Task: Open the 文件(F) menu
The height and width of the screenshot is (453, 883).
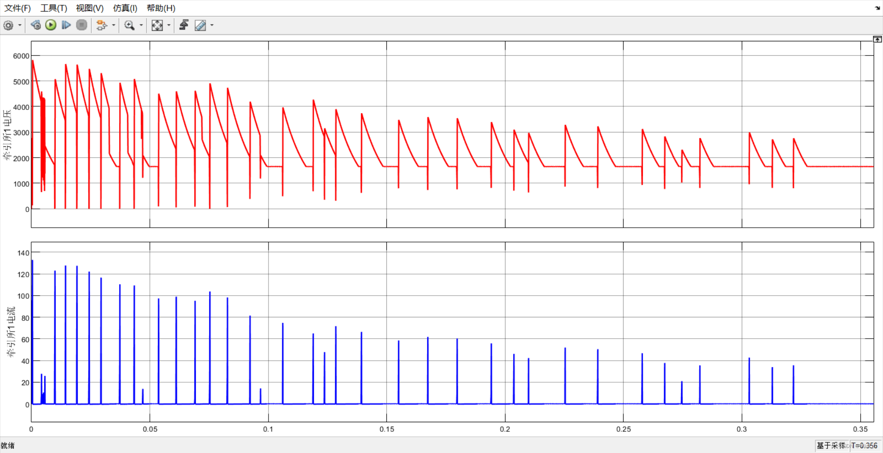Action: [17, 8]
